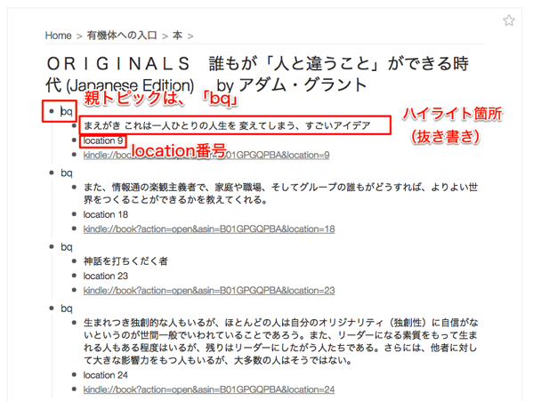Click the ORIGINALS book title heading
Screen dimensions: 533x401
(257, 74)
